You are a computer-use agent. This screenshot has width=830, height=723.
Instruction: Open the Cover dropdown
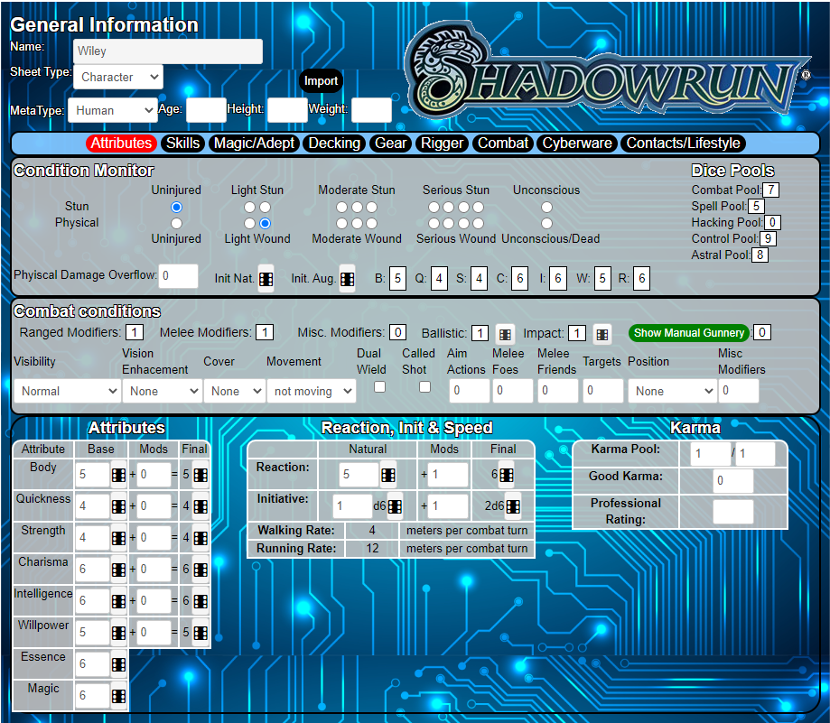click(x=235, y=392)
